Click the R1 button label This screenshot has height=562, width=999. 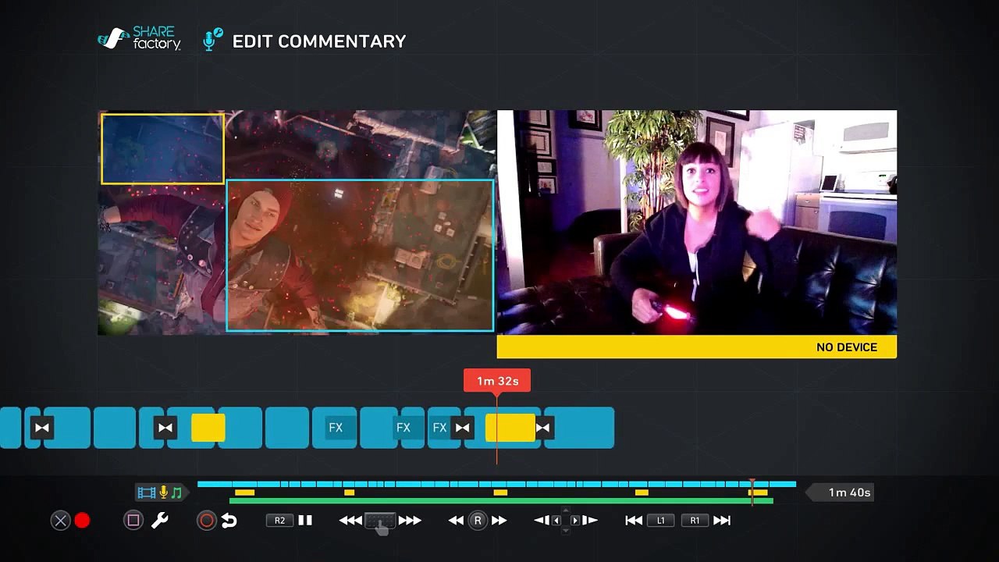point(695,521)
